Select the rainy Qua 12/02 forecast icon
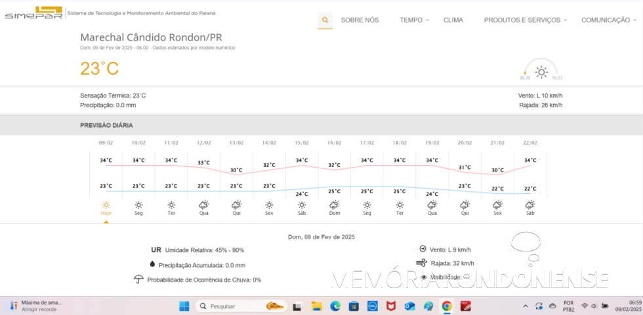 pyautogui.click(x=204, y=205)
